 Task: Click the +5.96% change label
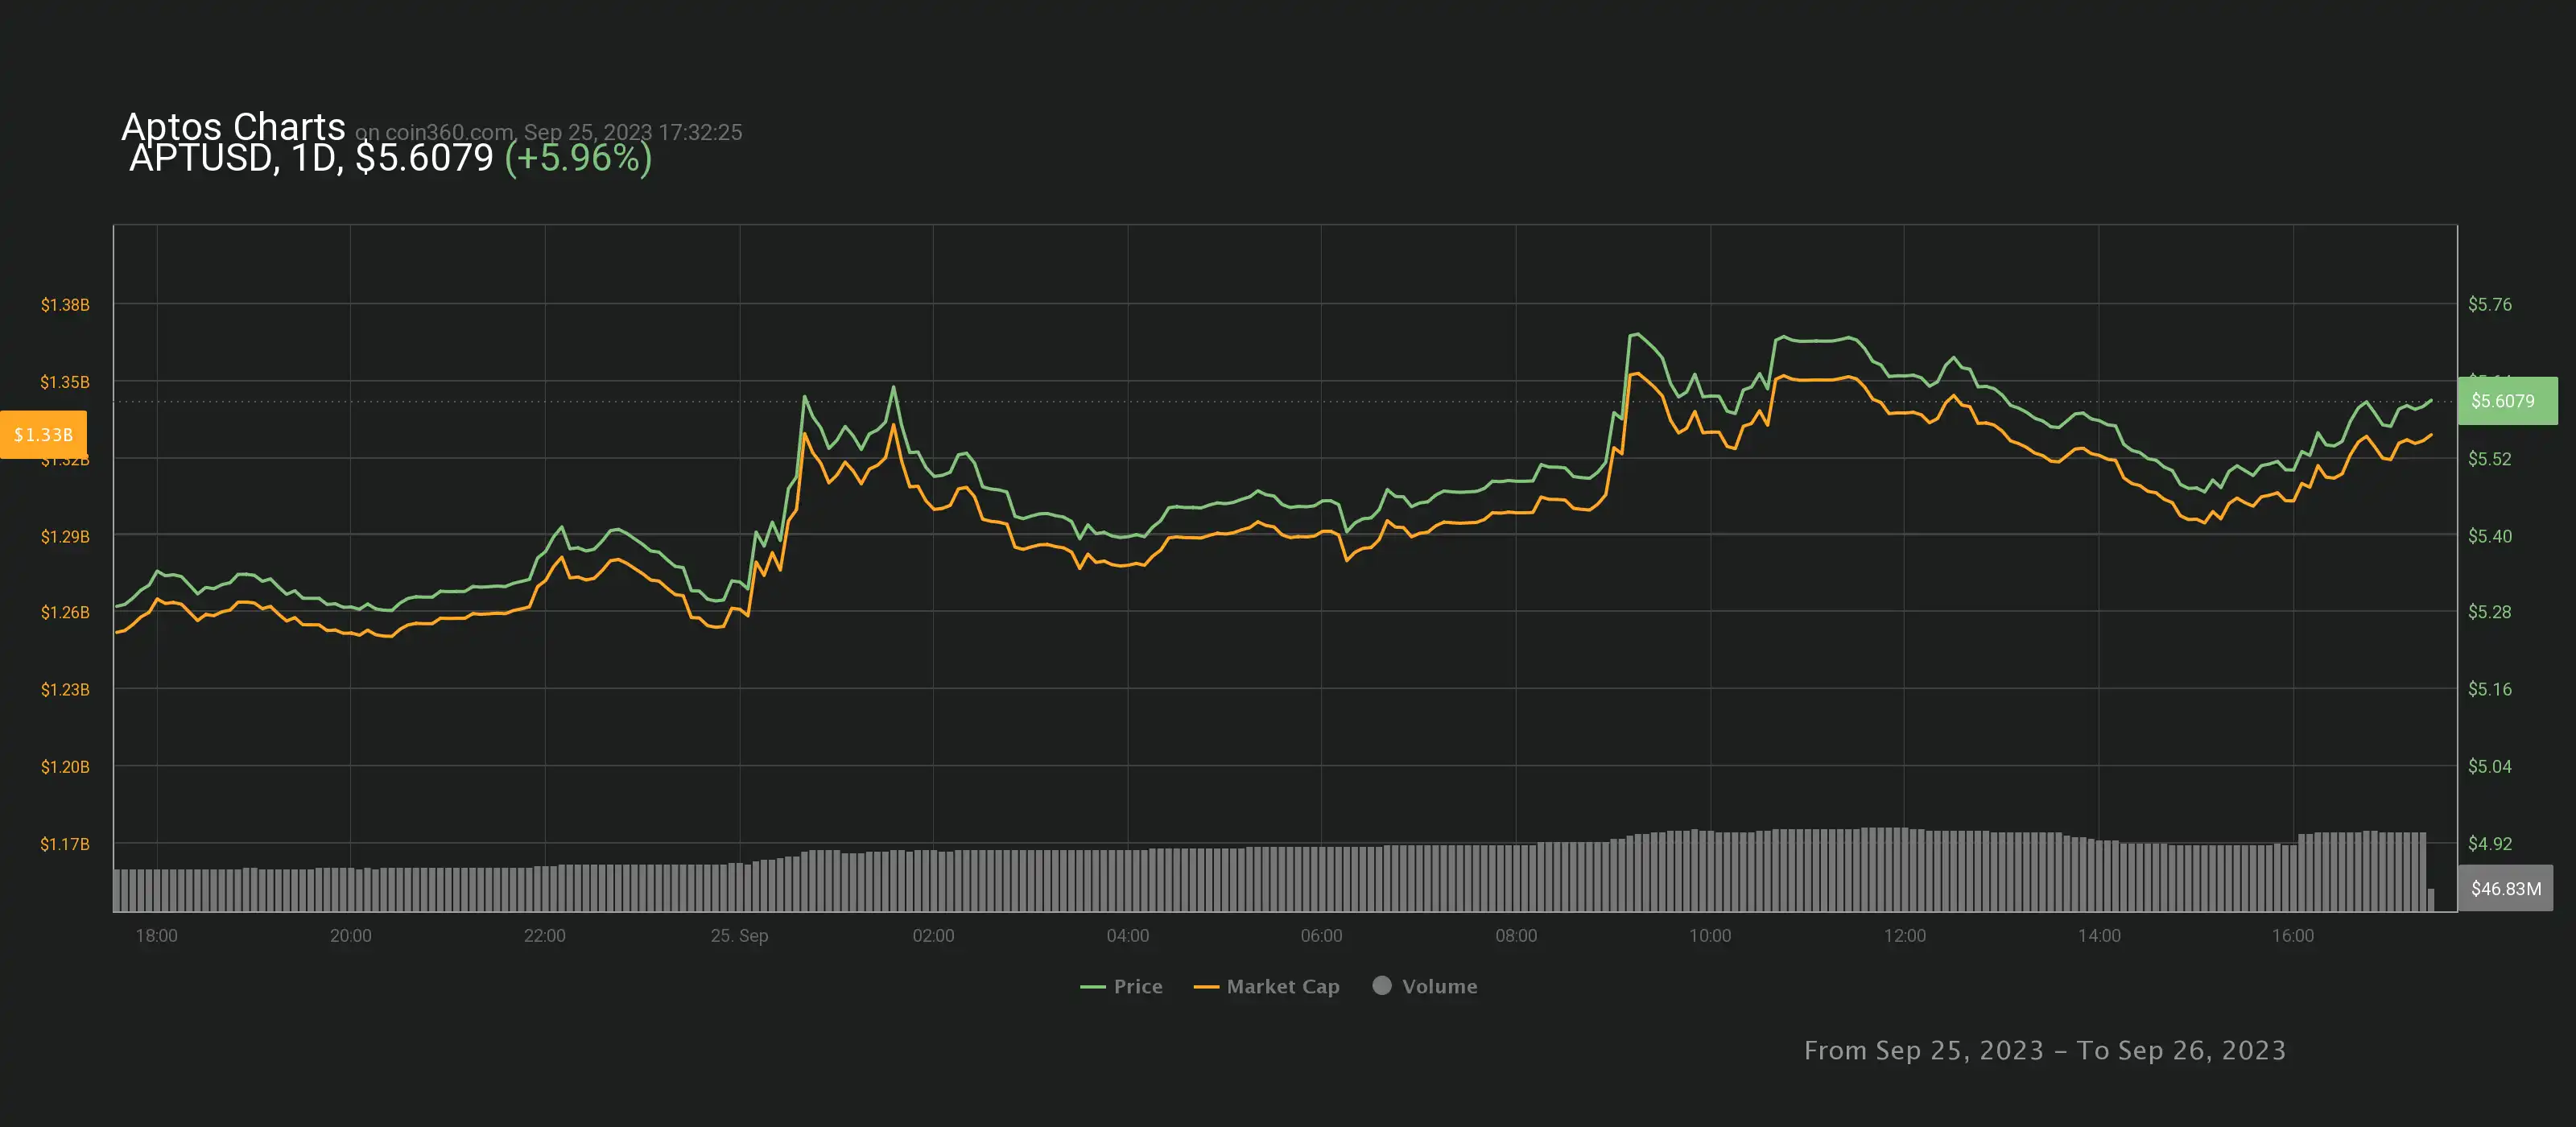tap(578, 158)
